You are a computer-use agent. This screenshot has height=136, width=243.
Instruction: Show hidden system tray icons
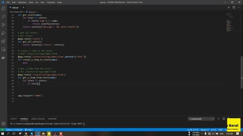(x=202, y=133)
